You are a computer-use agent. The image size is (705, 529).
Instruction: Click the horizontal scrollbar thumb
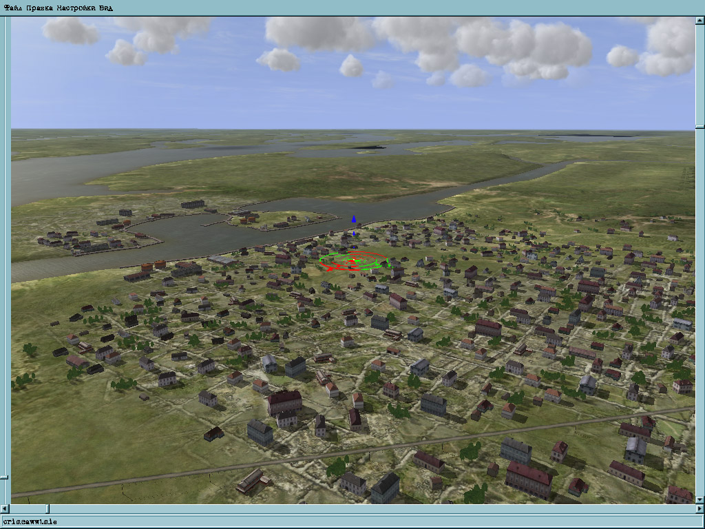tap(48, 509)
